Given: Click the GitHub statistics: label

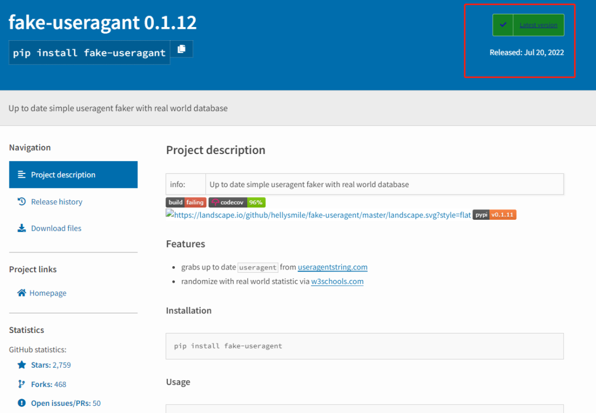Looking at the screenshot, I should [38, 350].
